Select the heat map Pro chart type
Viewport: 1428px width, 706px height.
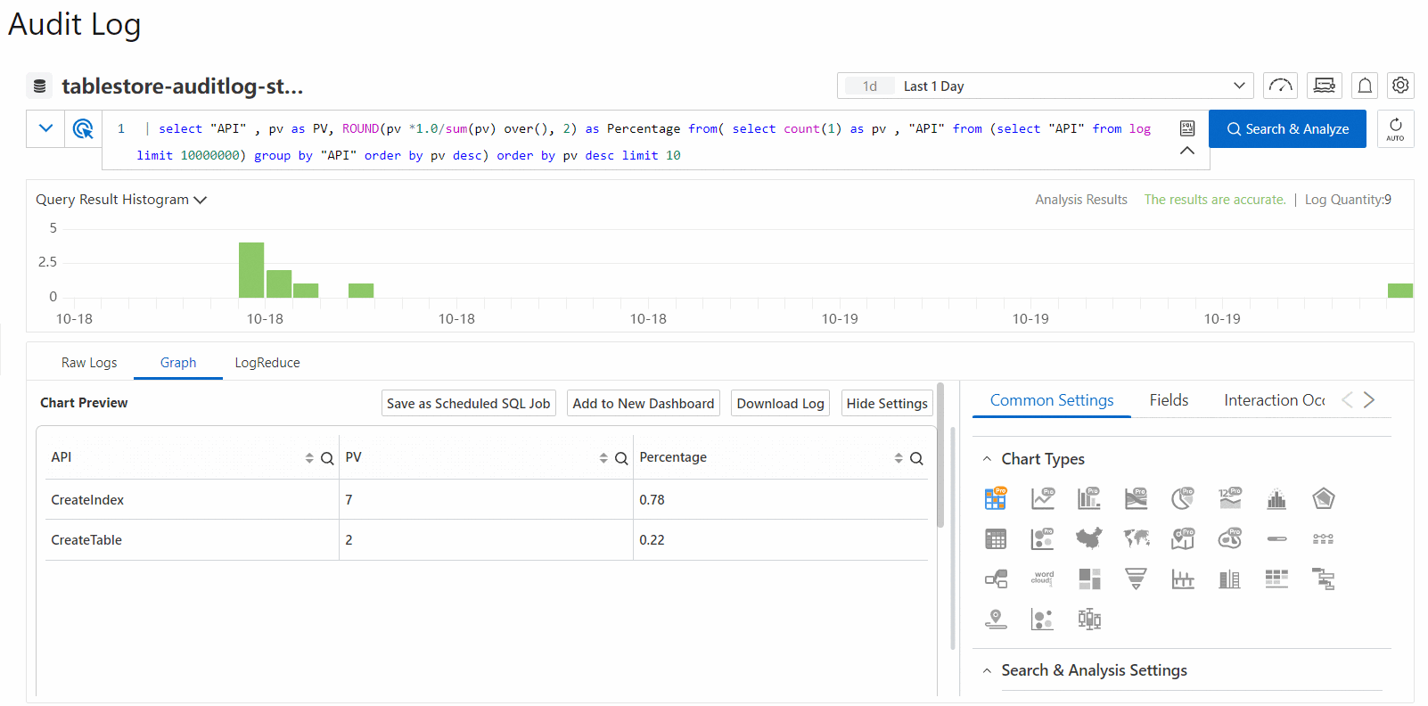tap(1230, 538)
